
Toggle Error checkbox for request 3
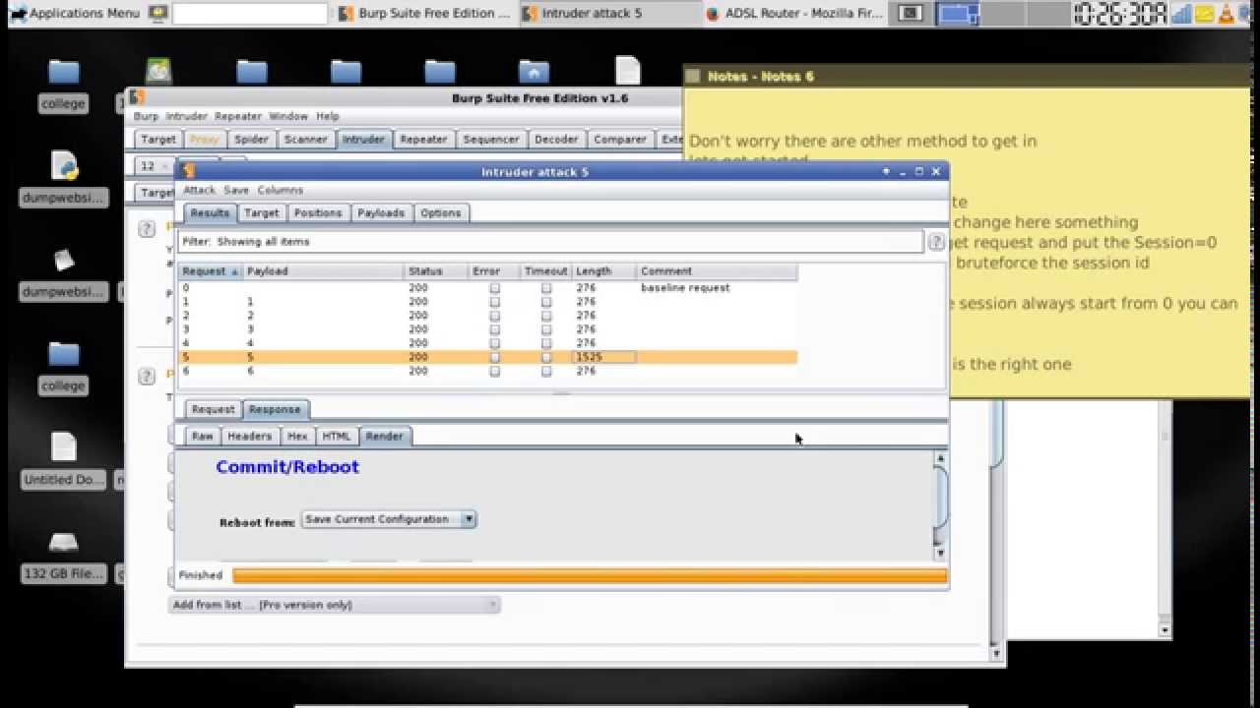(494, 329)
